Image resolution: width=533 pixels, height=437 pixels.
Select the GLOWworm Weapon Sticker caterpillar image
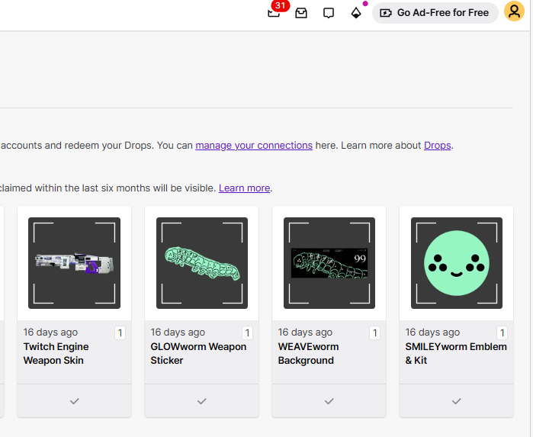(202, 263)
